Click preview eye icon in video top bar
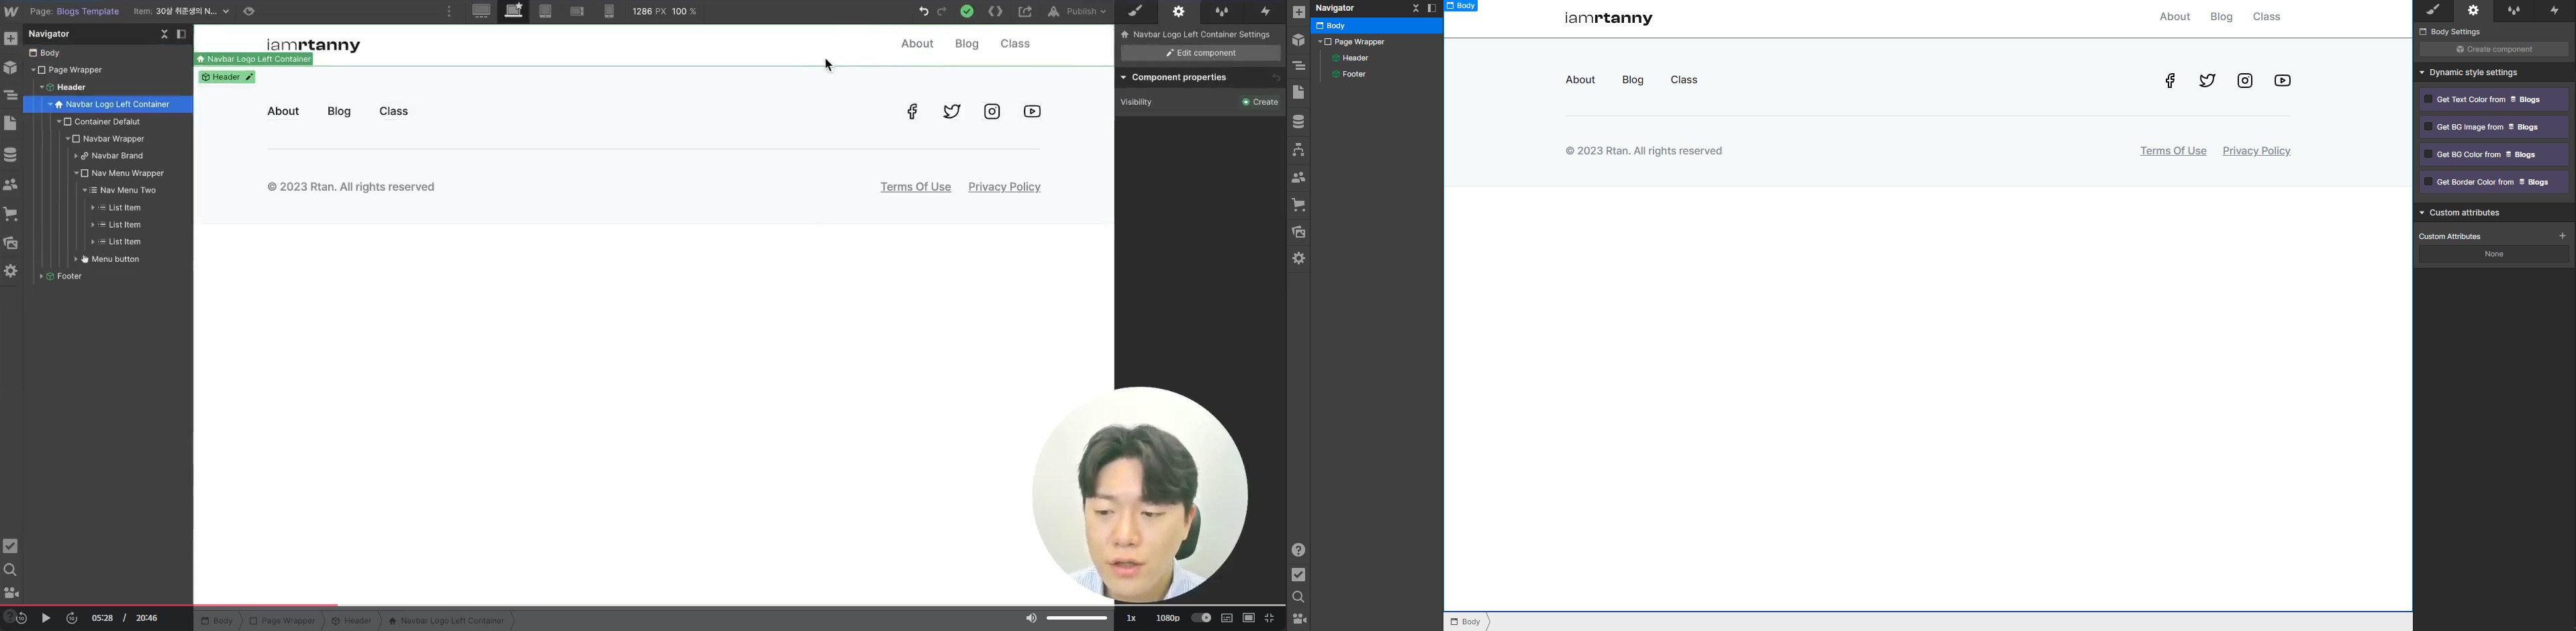Screen dimensions: 2576x631 click(249, 12)
